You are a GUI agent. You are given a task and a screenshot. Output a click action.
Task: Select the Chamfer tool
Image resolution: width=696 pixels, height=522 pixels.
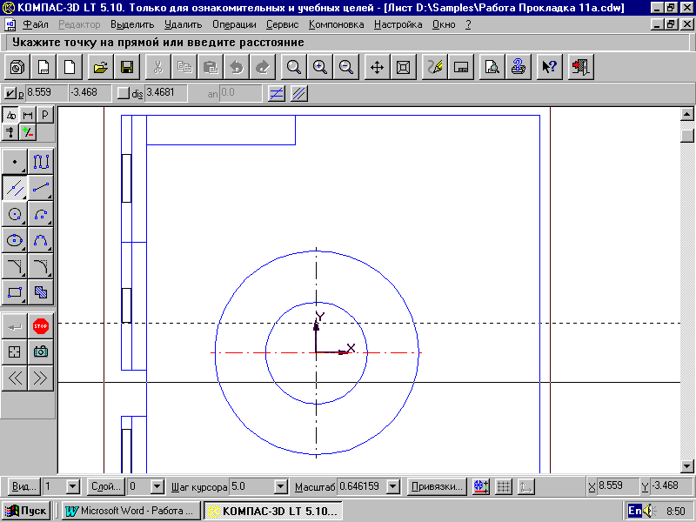tap(15, 266)
